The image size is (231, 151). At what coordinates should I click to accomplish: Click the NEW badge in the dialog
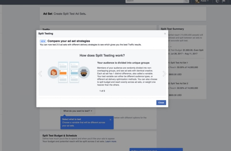point(43,41)
